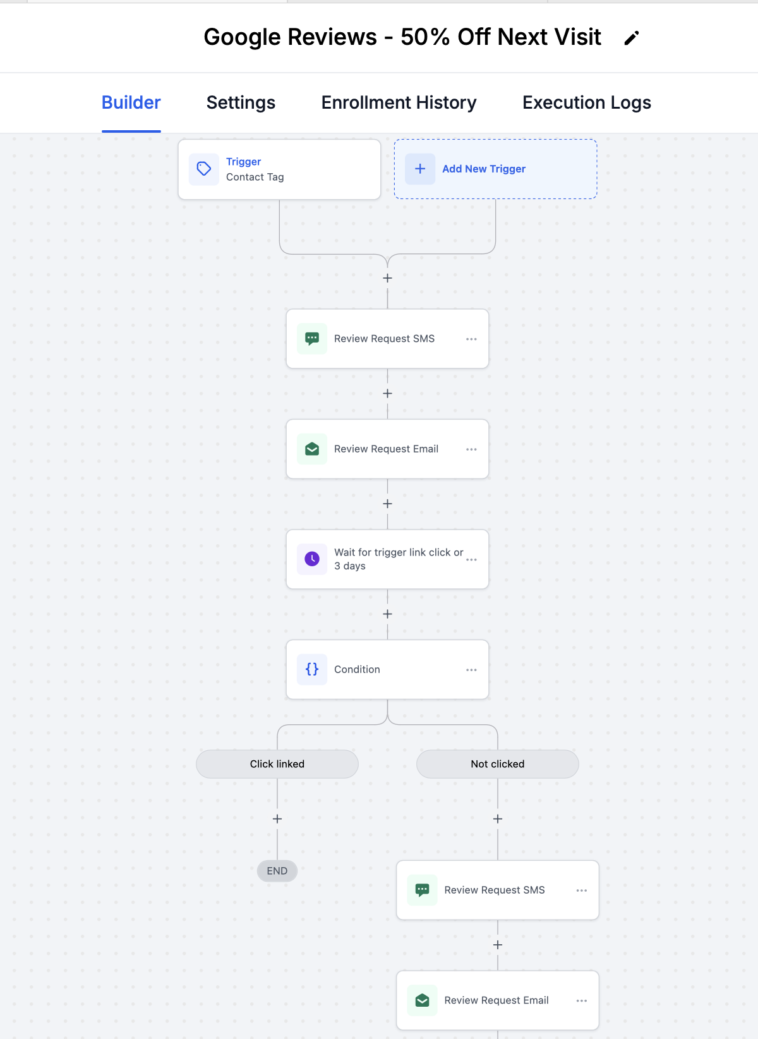Open three-dot menu on the Condition step
The image size is (758, 1039).
click(x=471, y=670)
